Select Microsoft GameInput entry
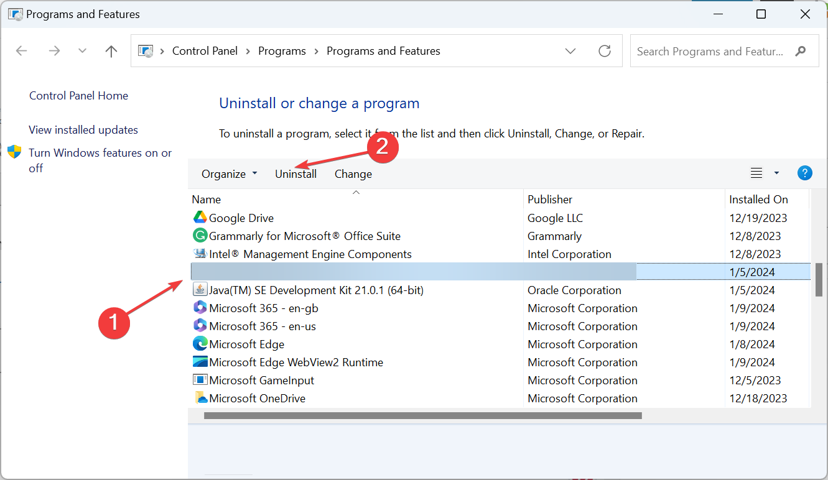Screen dimensions: 828x480 (x=261, y=381)
